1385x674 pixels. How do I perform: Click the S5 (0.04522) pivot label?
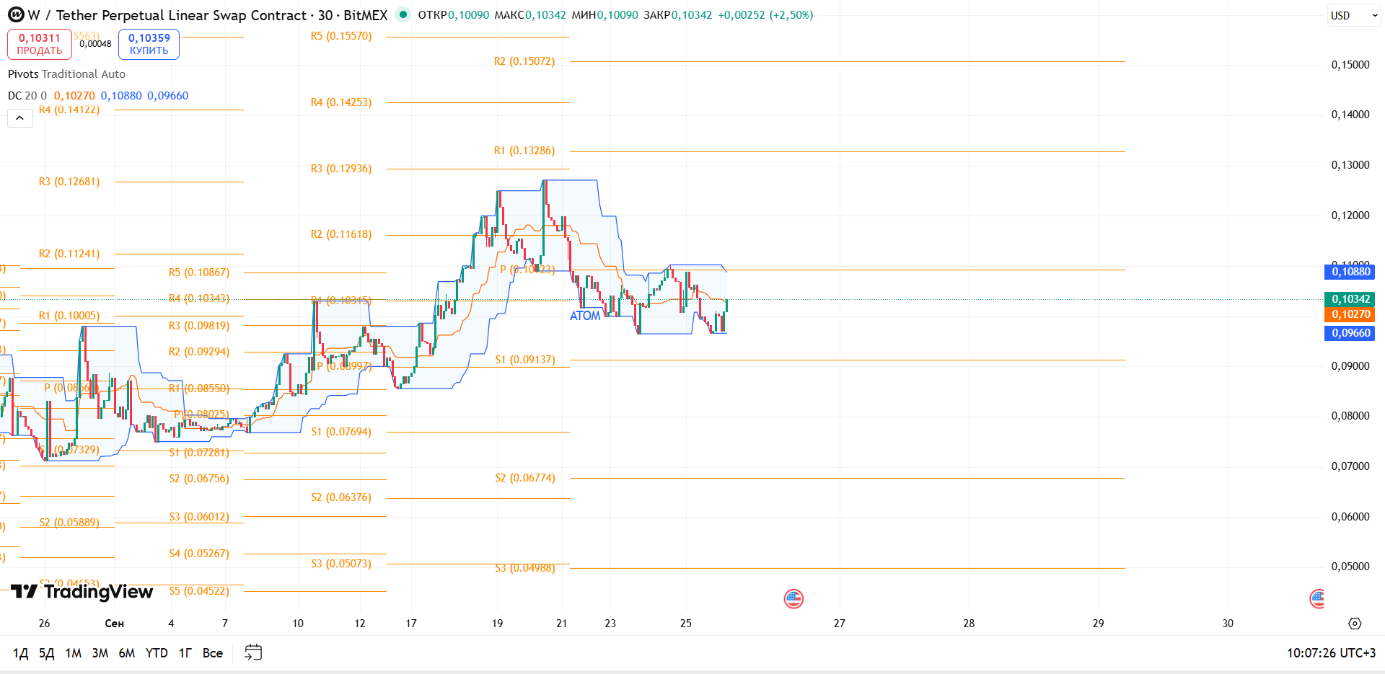coord(199,591)
